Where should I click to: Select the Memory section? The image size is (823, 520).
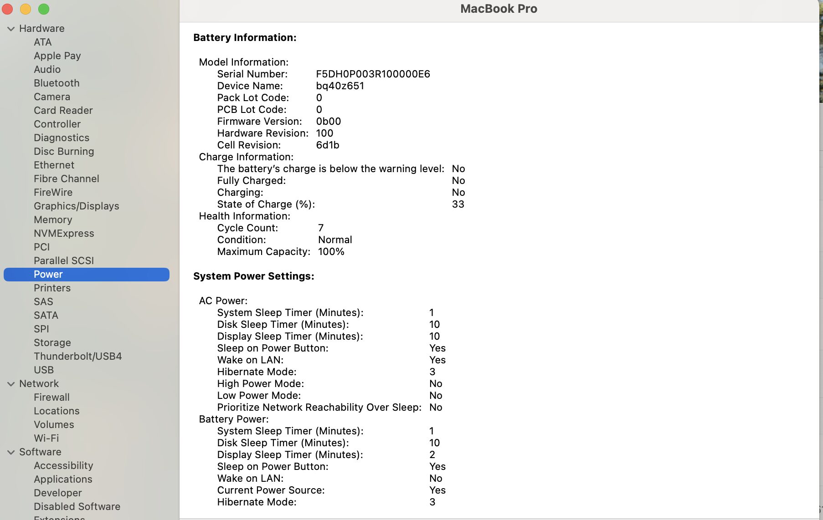(x=53, y=219)
